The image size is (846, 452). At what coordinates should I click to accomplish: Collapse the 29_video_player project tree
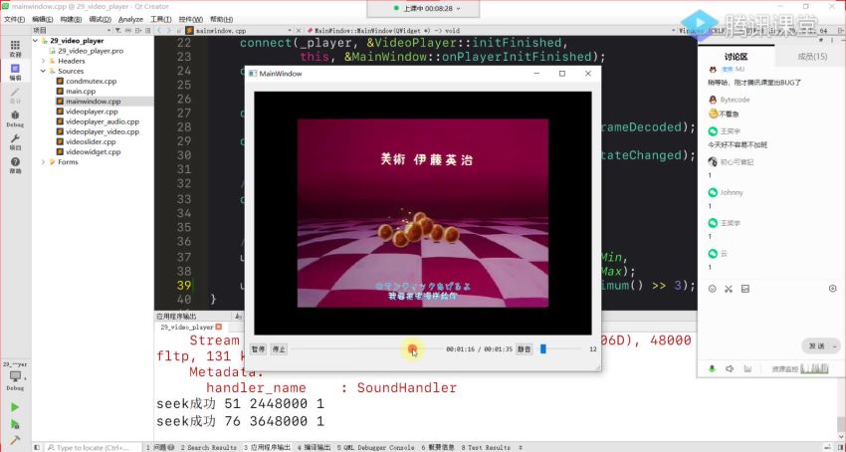(36, 41)
